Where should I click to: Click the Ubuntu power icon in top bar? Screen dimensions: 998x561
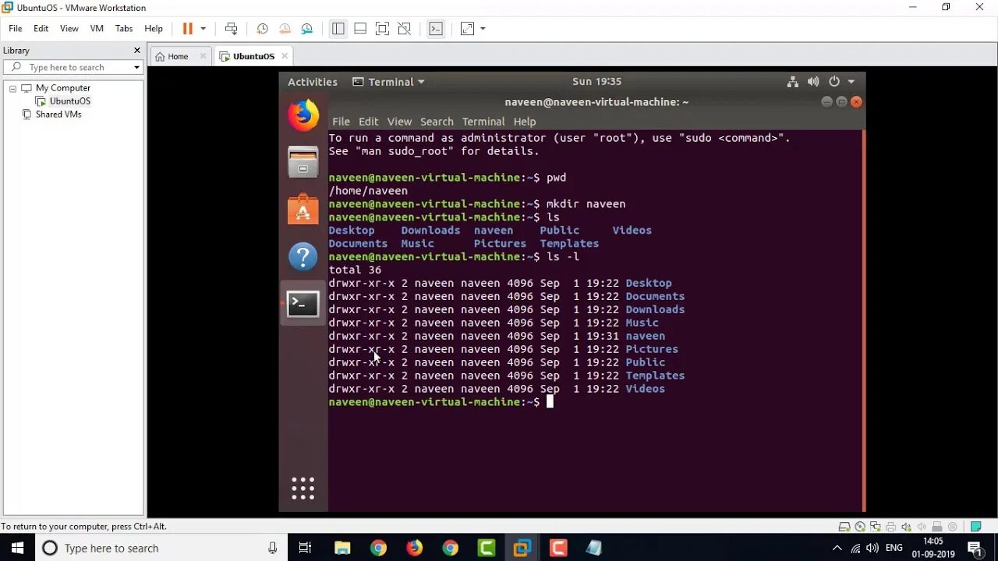click(833, 82)
